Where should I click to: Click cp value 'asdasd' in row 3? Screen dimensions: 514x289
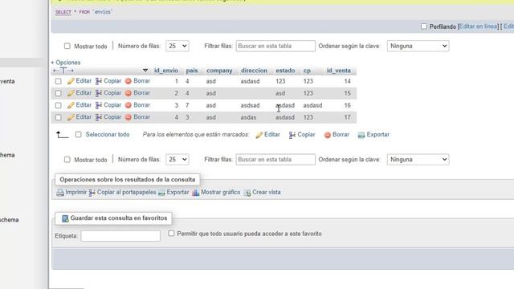(312, 105)
